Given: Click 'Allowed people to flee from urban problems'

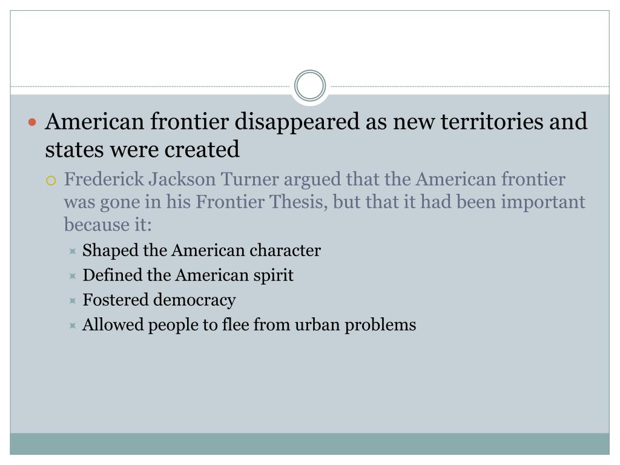Looking at the screenshot, I should [249, 325].
